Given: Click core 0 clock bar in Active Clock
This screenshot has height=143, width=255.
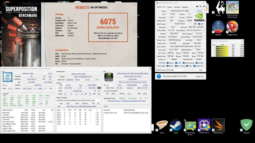Looking at the screenshot, I should coord(222,46).
